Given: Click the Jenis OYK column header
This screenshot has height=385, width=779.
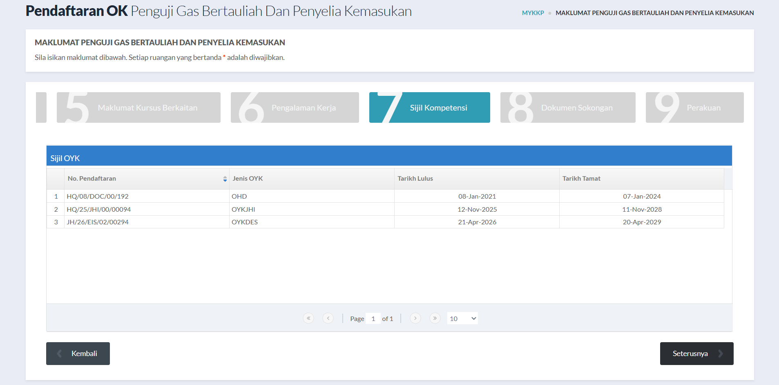Looking at the screenshot, I should [x=248, y=179].
